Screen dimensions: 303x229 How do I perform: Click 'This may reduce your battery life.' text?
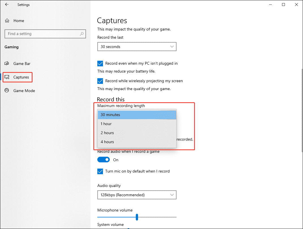(126, 71)
